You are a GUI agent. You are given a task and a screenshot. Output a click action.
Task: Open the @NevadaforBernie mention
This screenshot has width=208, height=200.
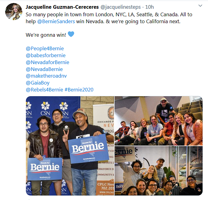click(48, 62)
